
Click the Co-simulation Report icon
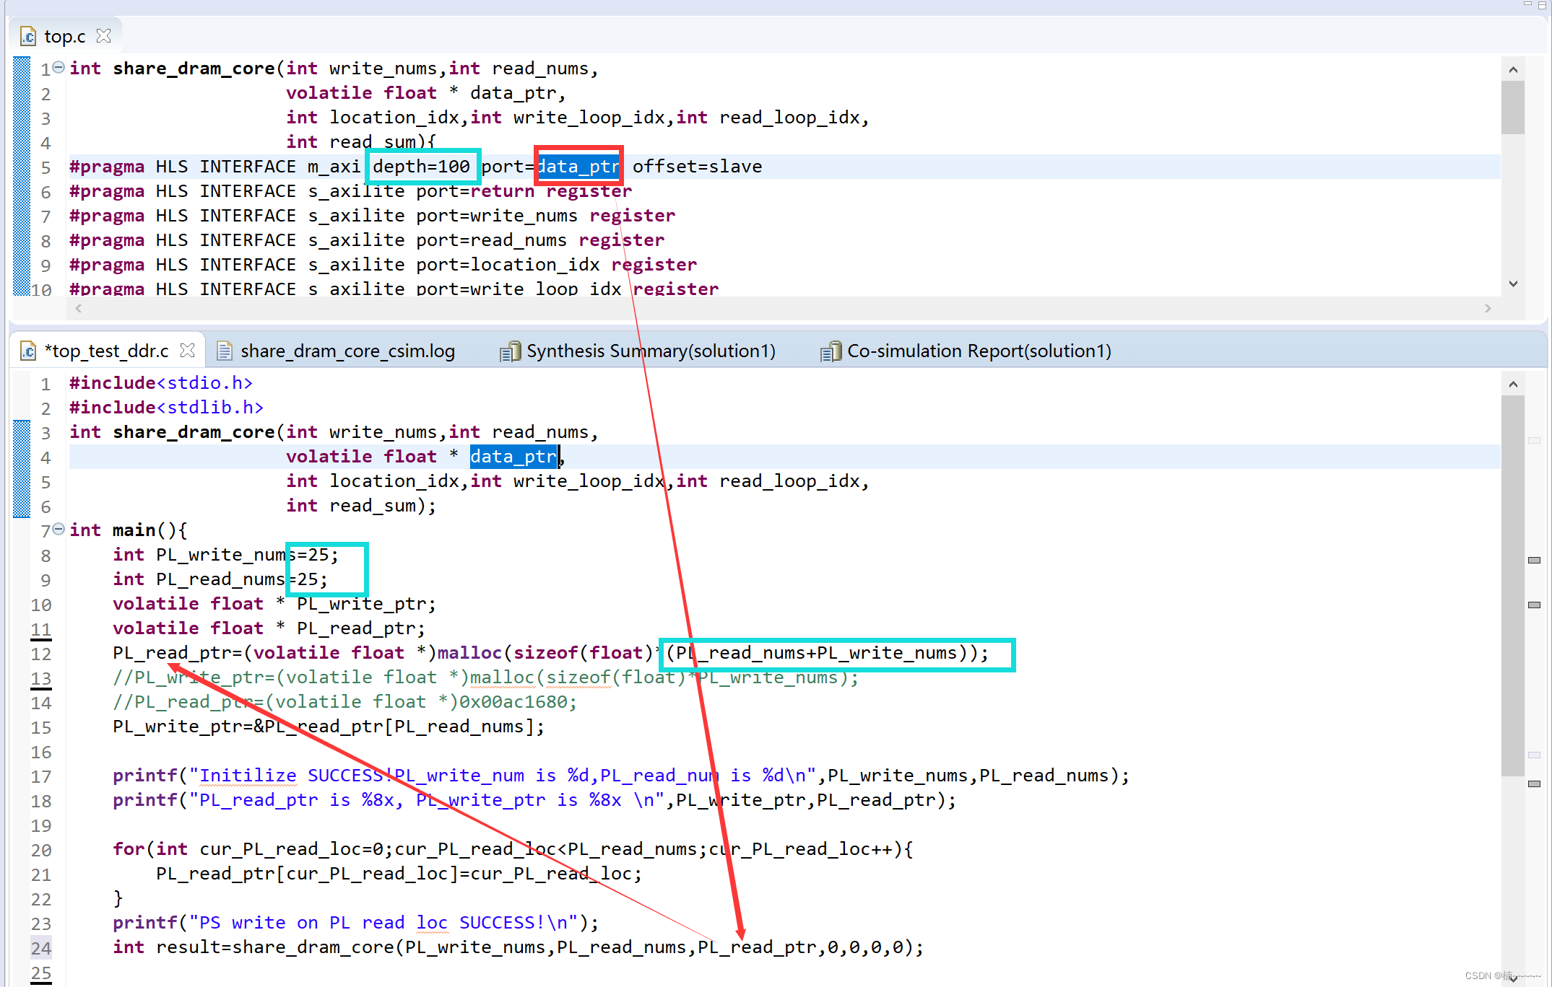(x=831, y=351)
